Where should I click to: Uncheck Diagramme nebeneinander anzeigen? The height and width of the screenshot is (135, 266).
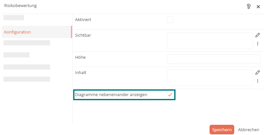pos(170,95)
